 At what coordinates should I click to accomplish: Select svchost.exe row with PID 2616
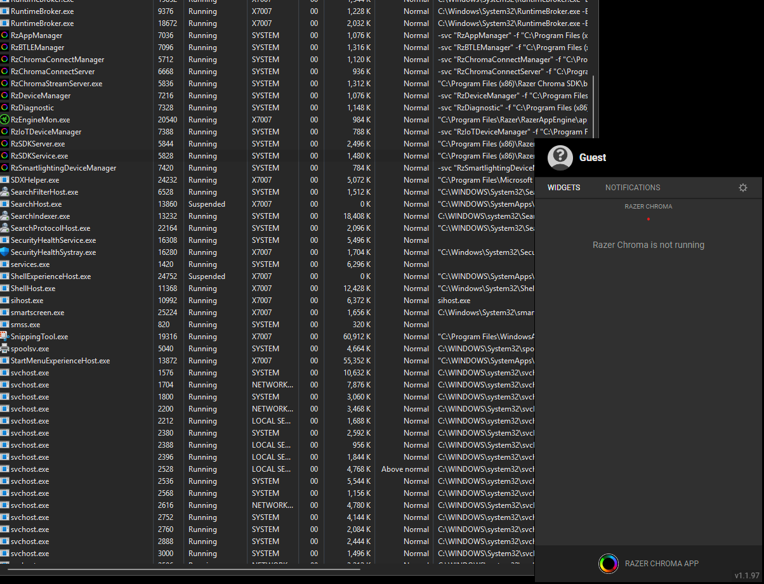(x=267, y=505)
